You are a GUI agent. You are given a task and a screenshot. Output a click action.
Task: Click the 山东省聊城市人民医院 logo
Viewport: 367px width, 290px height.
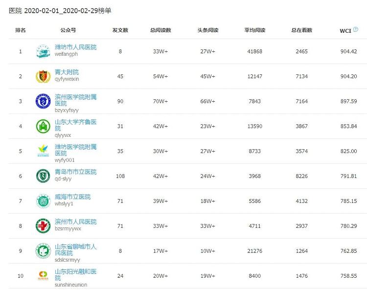[x=43, y=251]
